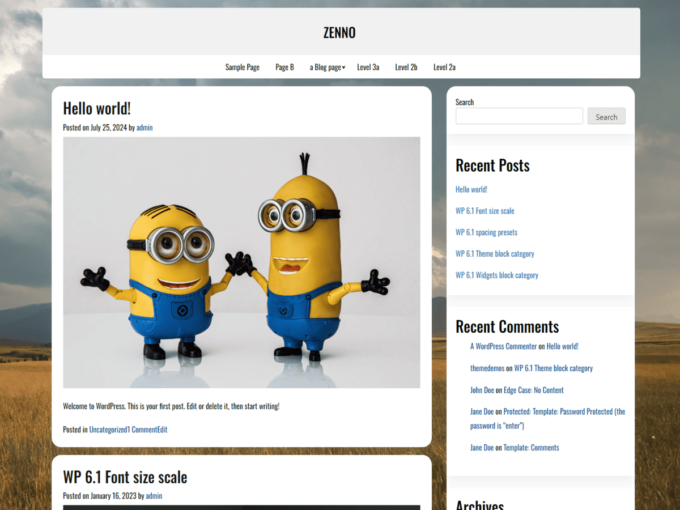The height and width of the screenshot is (510, 680).
Task: Click the "1 Comment" link
Action: pyautogui.click(x=142, y=430)
